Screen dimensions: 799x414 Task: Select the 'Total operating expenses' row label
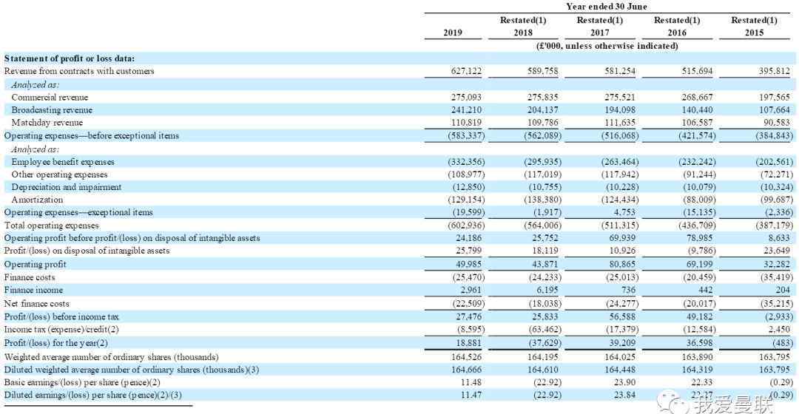pos(52,225)
